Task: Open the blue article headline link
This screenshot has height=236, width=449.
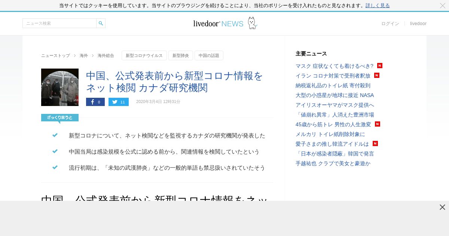Action: click(175, 82)
